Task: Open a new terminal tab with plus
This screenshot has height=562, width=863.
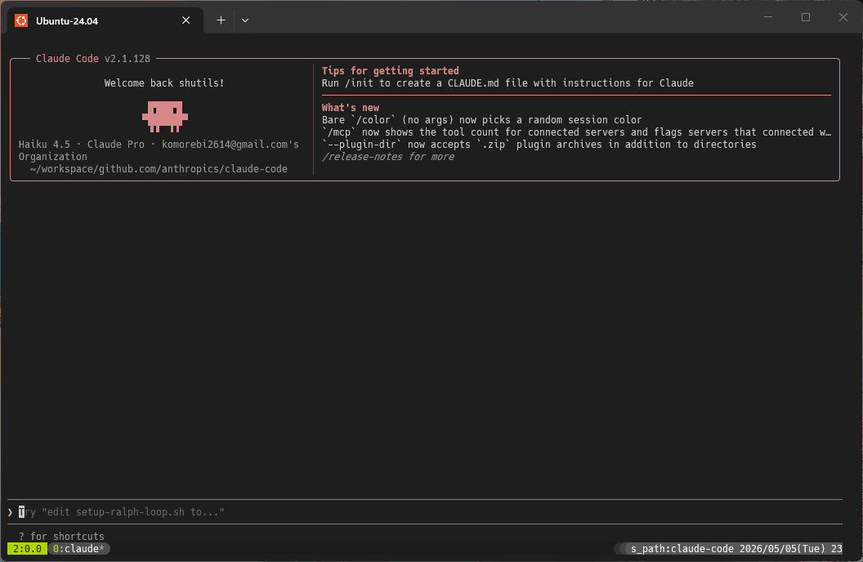Action: click(221, 20)
